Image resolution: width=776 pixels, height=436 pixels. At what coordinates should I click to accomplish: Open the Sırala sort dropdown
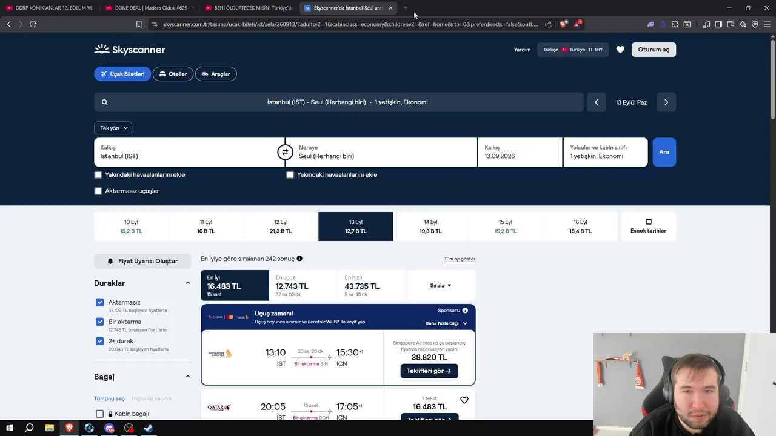(441, 285)
